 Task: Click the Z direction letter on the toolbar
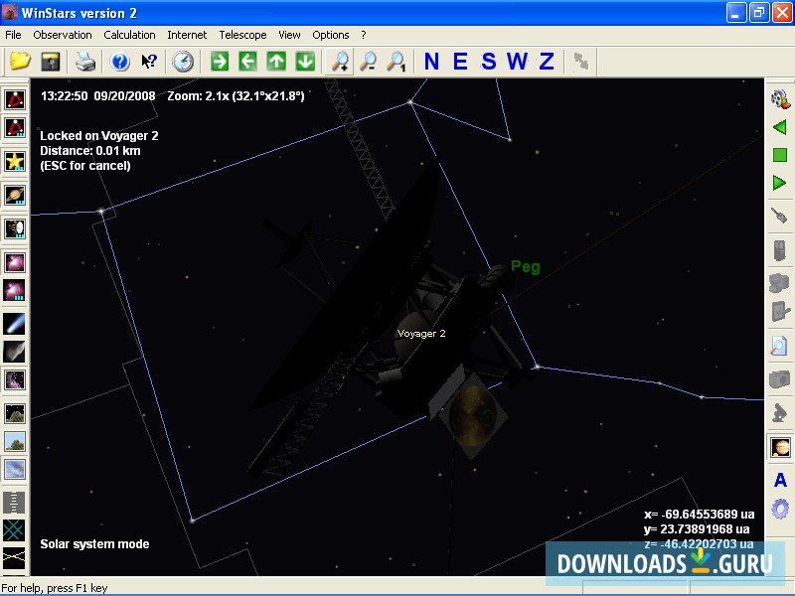pyautogui.click(x=545, y=62)
